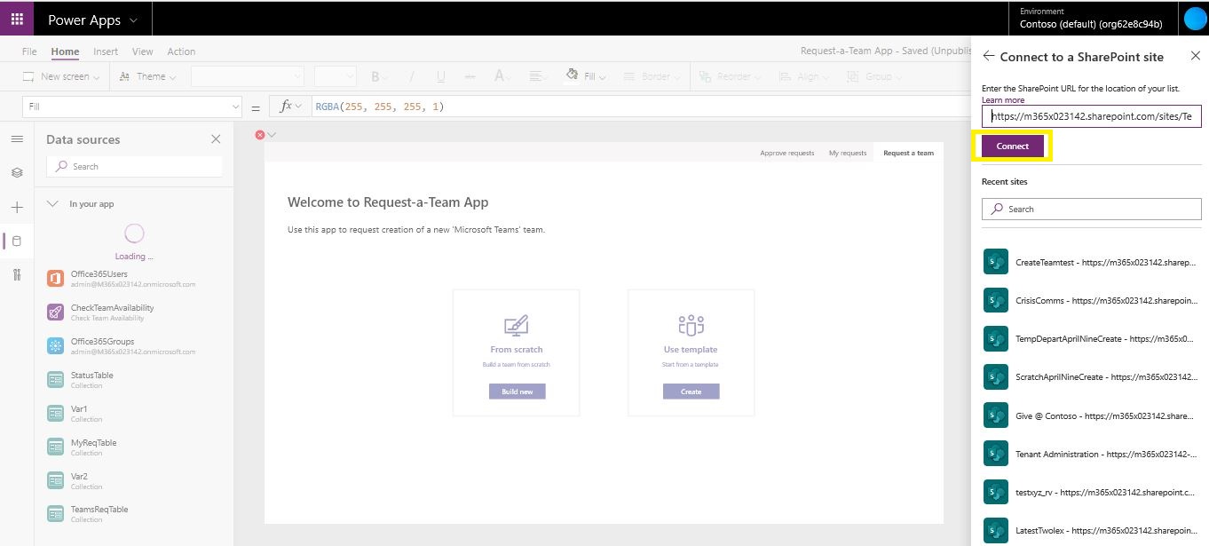Open the font family dropdown
Viewport: 1209px width, 546px height.
(x=248, y=76)
